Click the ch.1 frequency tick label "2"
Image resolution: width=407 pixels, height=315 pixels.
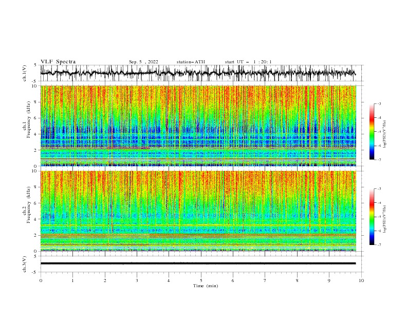[x=35, y=150]
